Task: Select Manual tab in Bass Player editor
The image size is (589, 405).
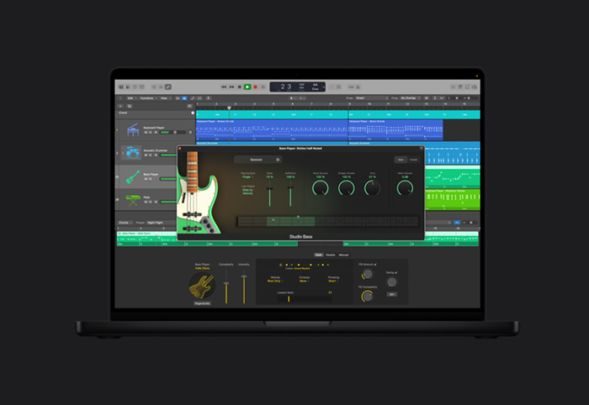Action: (343, 255)
